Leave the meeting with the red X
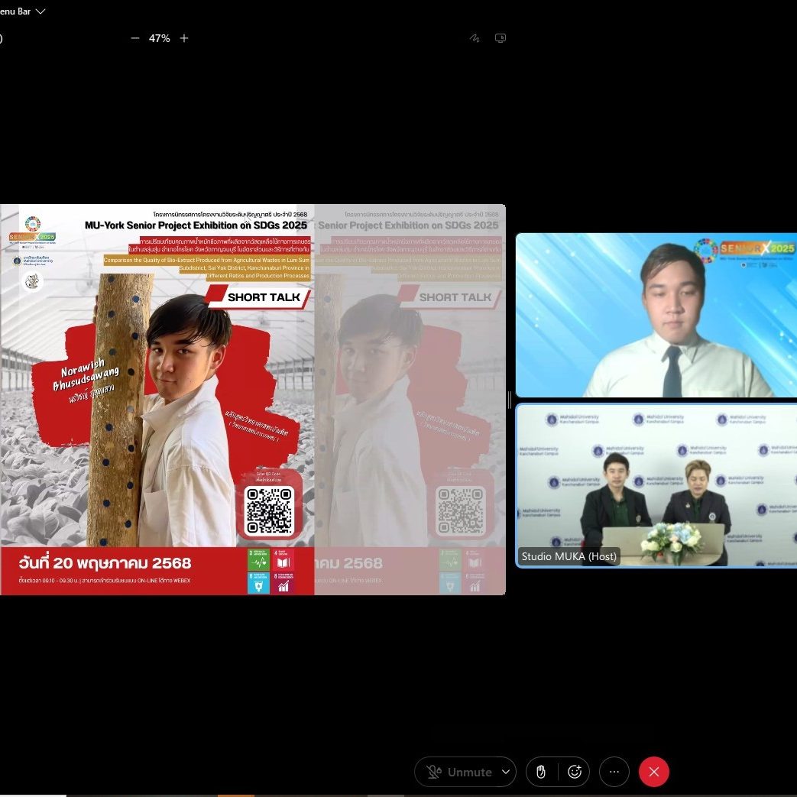The height and width of the screenshot is (797, 797). (x=654, y=772)
